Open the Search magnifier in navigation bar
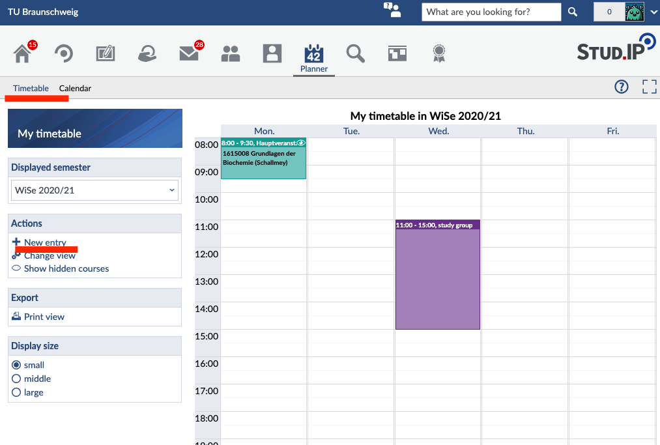 (x=356, y=53)
